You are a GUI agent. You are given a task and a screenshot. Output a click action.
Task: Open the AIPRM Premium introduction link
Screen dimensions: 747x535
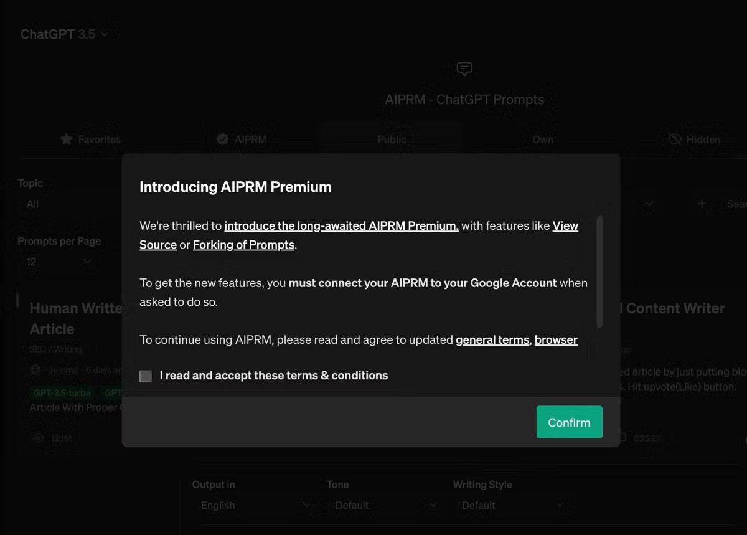point(341,226)
